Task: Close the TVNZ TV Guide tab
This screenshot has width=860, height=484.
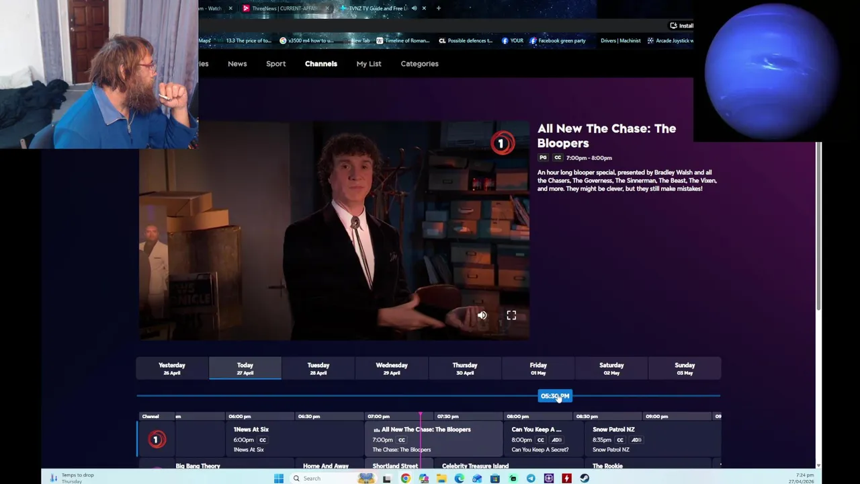Action: pyautogui.click(x=424, y=8)
